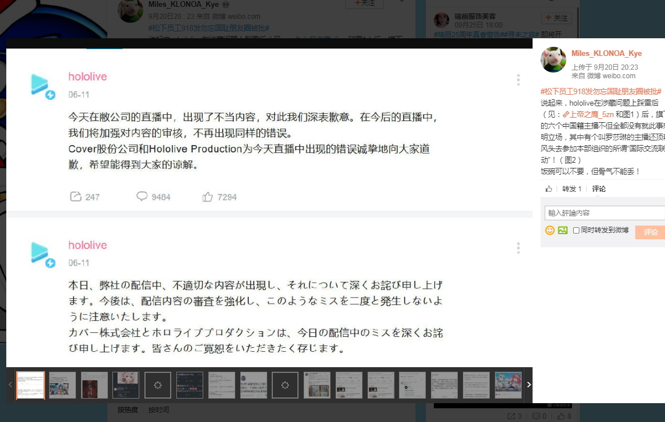This screenshot has height=422, width=665.
Task: Click into the comment input field
Action: [x=604, y=213]
